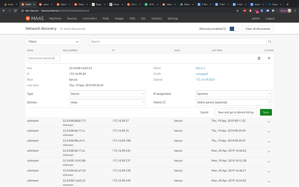Click Logout link
This screenshot has width=299, height=187.
coord(270,18)
